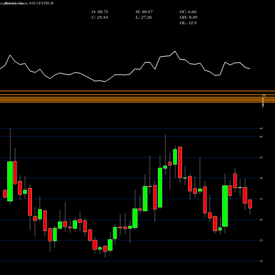
Task: Select the close value C: 28.83
Action: 100,18
